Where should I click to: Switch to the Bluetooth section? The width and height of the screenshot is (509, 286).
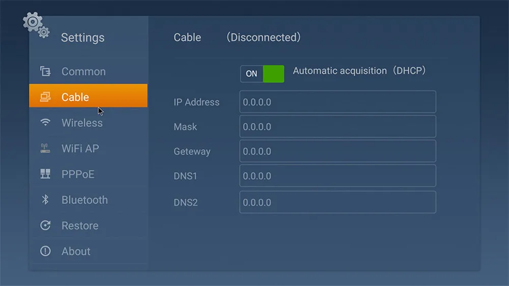(84, 200)
